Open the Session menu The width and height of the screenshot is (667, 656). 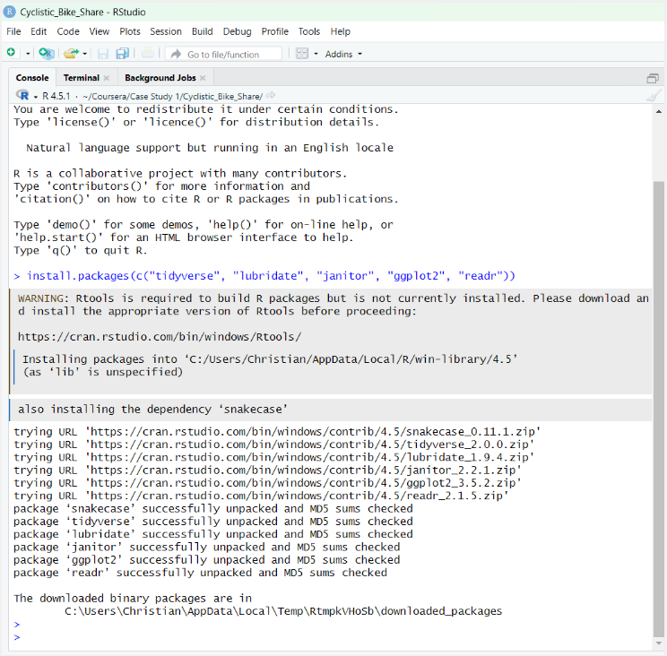166,31
